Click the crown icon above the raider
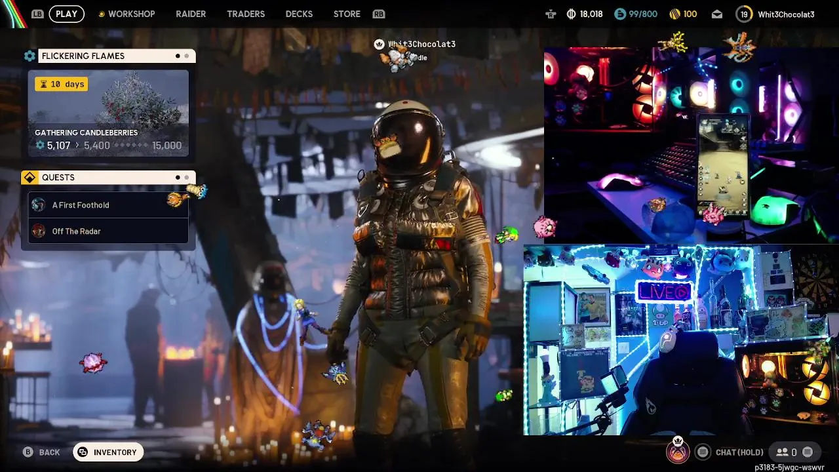Screen dimensions: 839x472 tap(379, 44)
